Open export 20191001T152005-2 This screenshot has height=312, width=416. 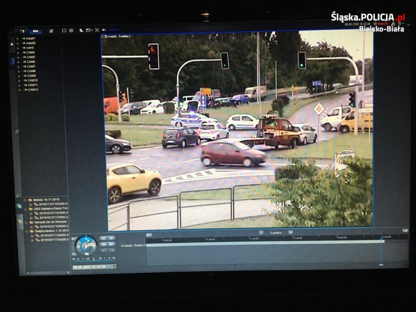coord(54,235)
